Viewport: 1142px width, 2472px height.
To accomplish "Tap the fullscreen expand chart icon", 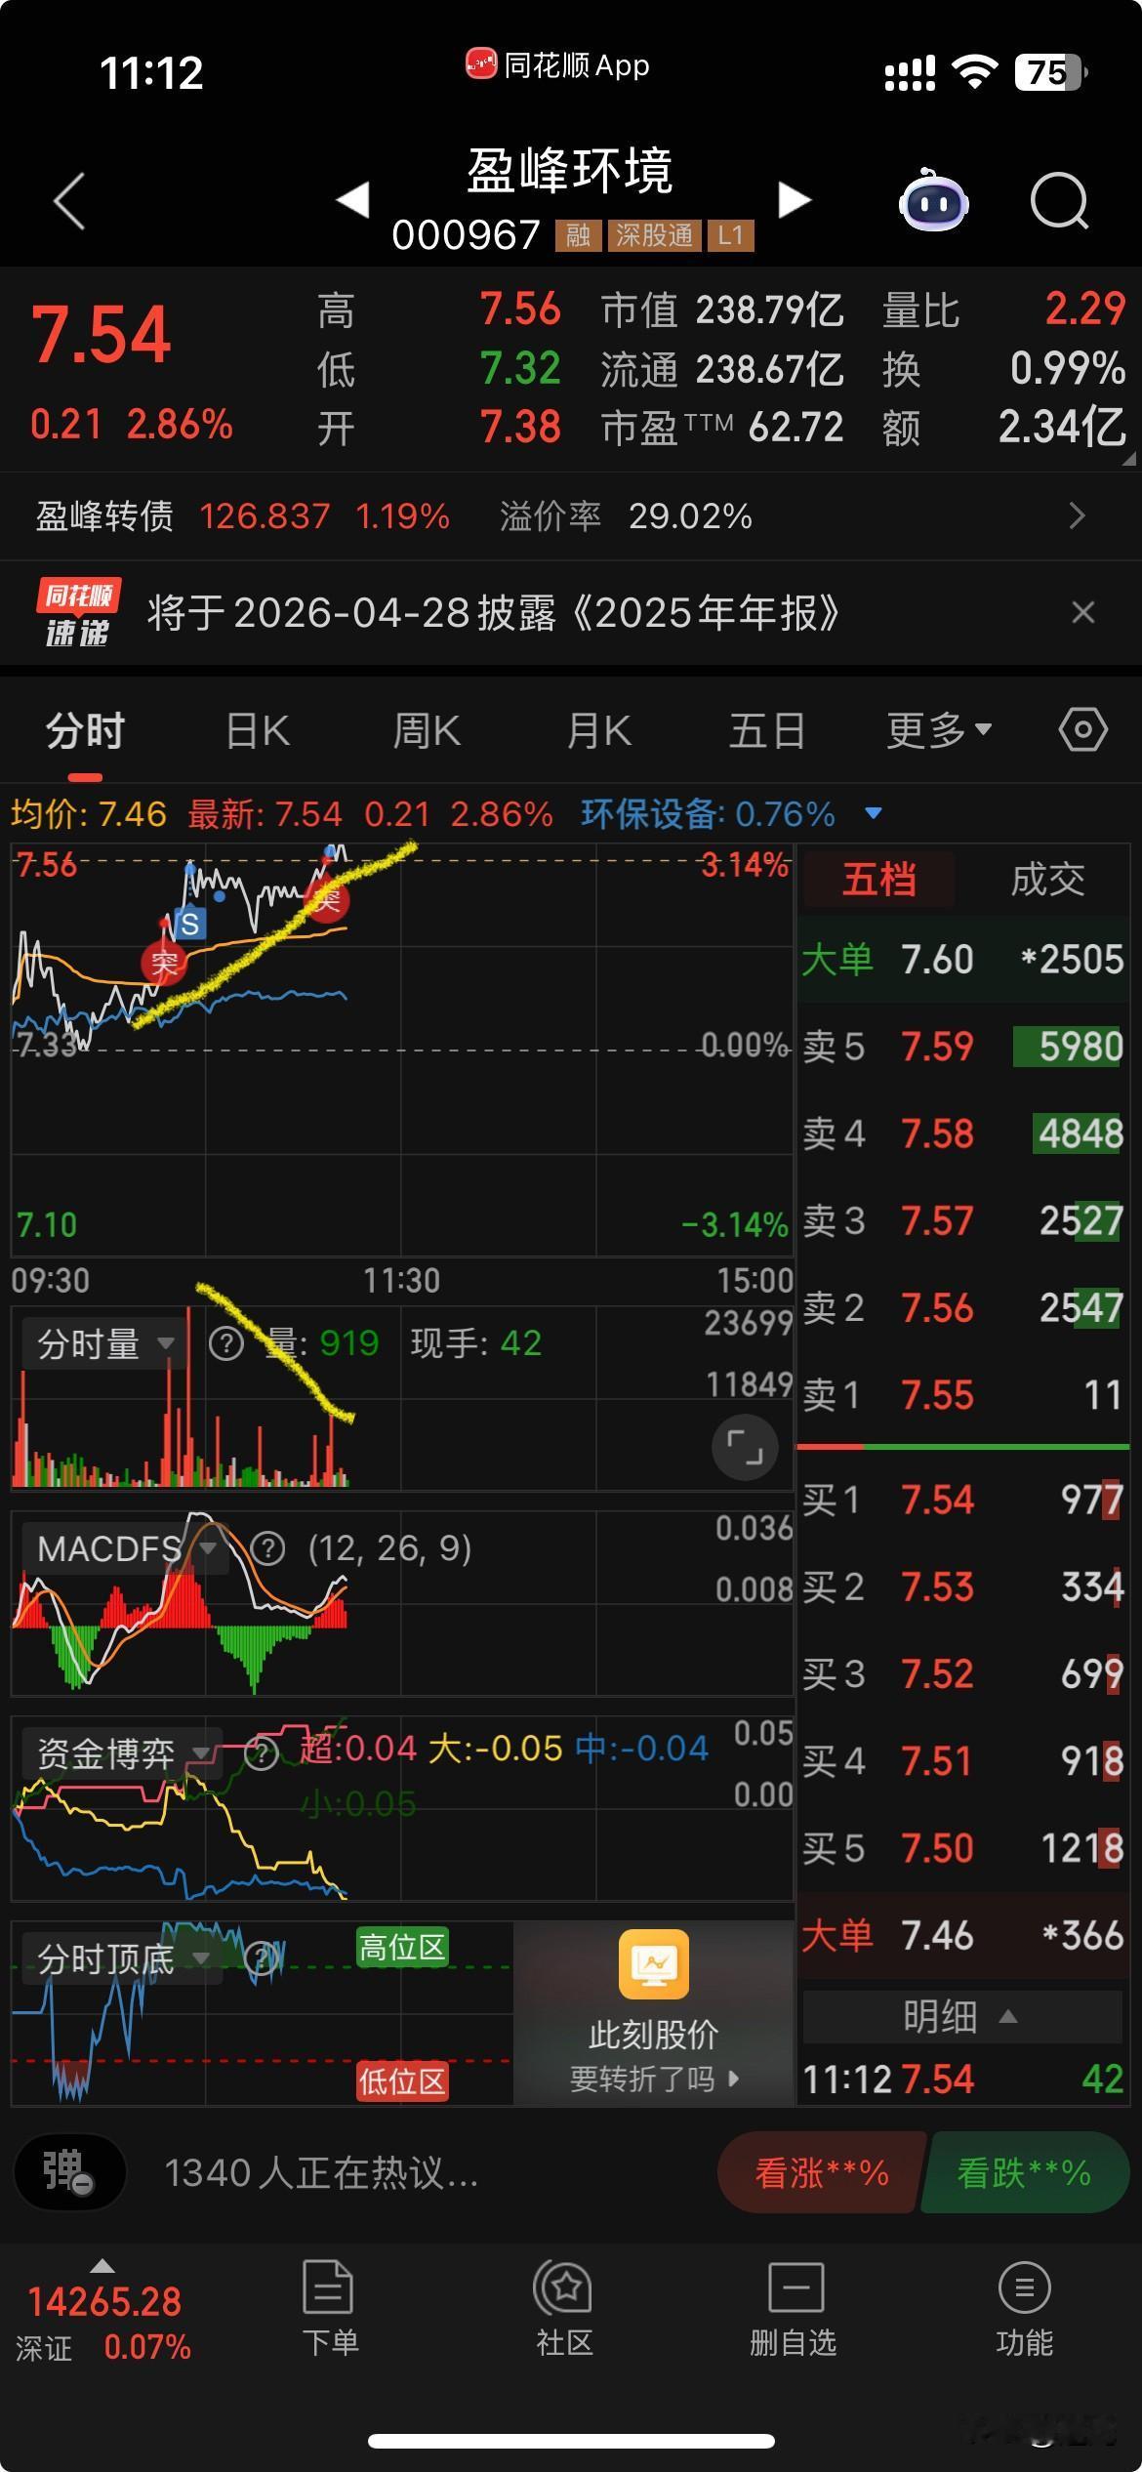I will point(745,1448).
